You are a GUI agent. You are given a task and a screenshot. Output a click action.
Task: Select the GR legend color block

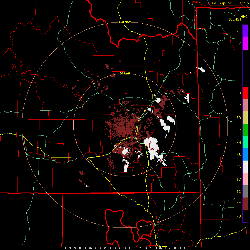pos(245,105)
